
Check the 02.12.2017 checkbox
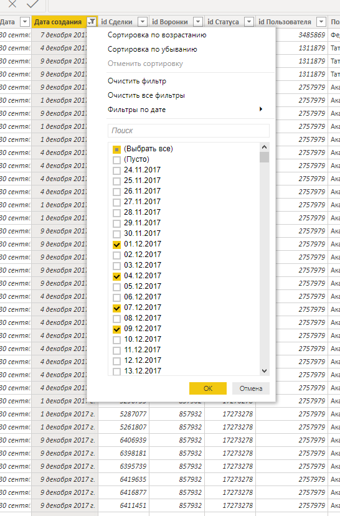pos(116,255)
